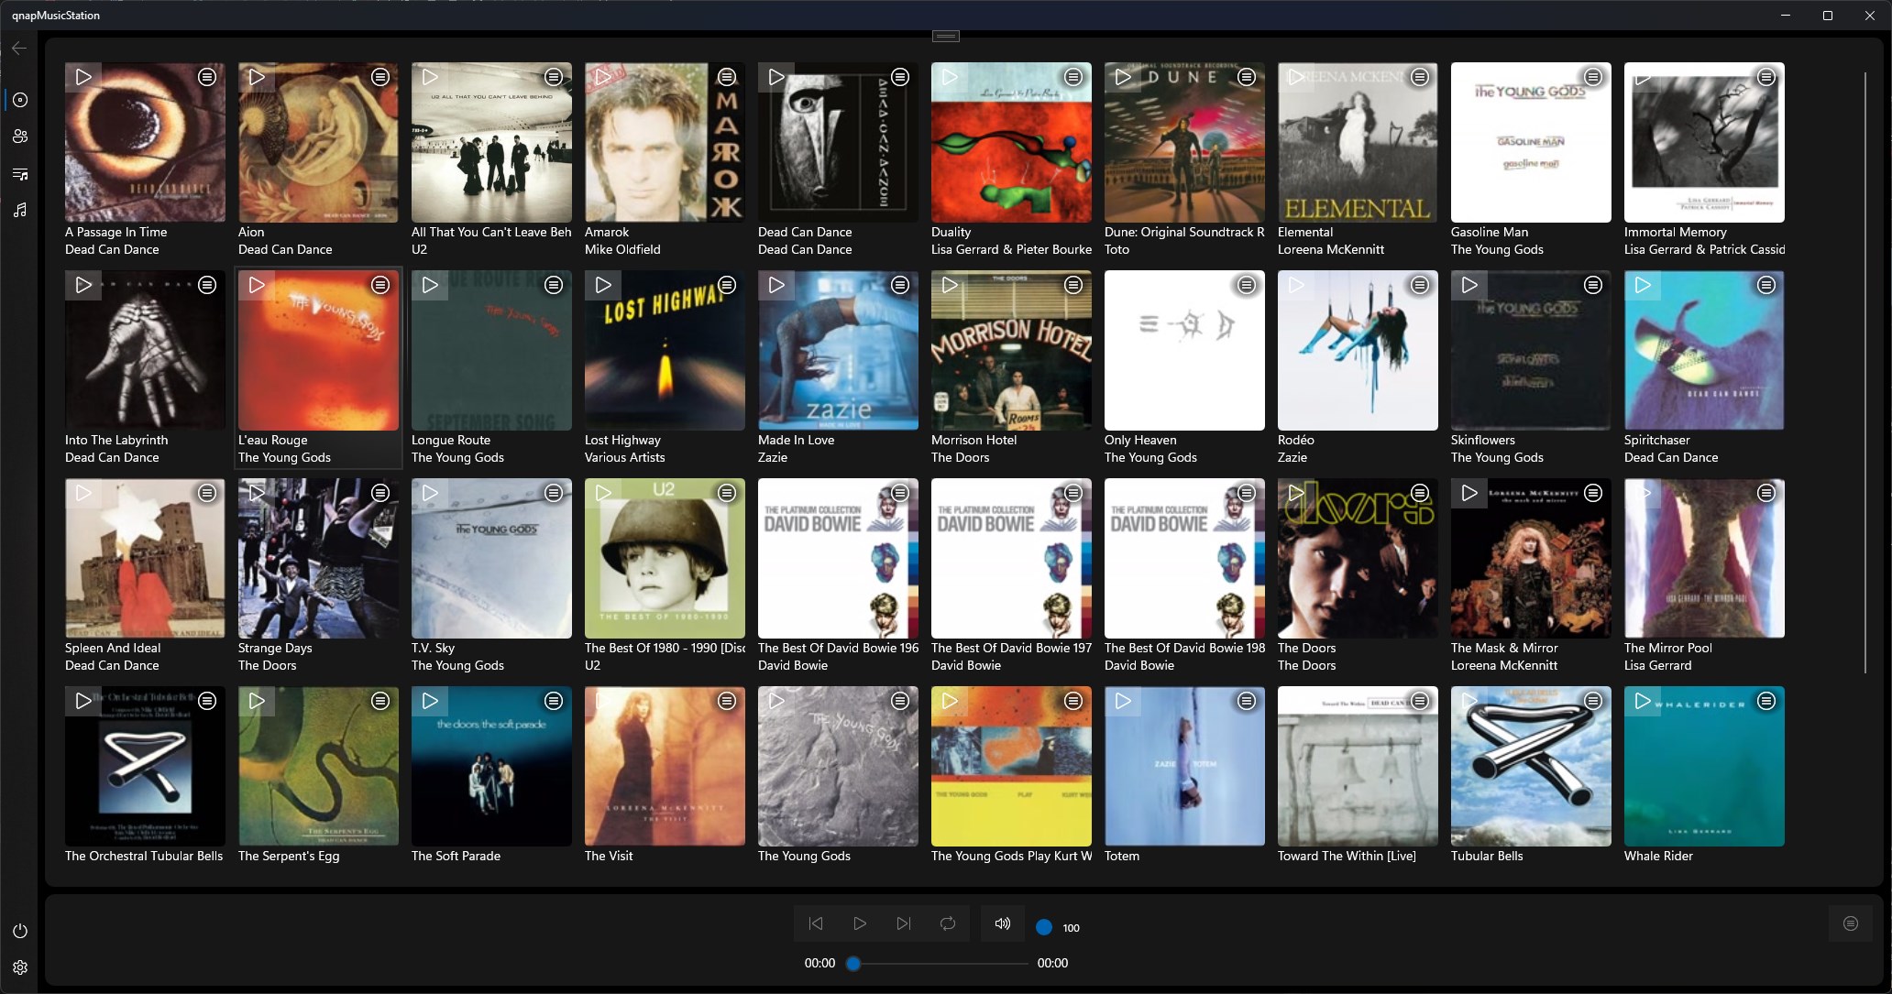The height and width of the screenshot is (994, 1892).
Task: Play the Morrison Hotel album
Action: tap(950, 285)
